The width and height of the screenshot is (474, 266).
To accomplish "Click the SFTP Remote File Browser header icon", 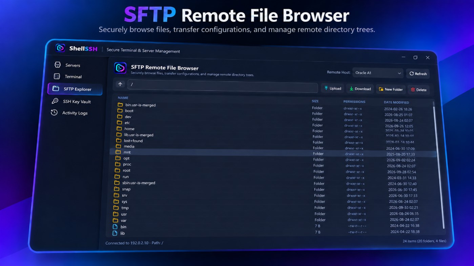I will coord(120,68).
